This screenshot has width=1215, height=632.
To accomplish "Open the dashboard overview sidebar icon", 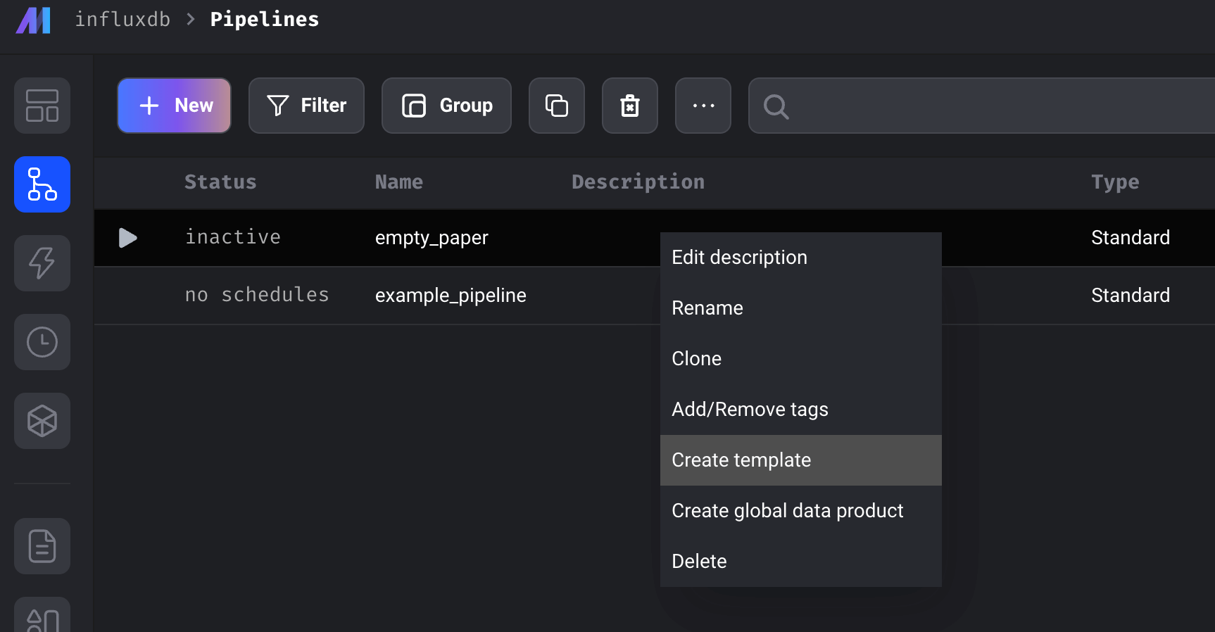I will [x=42, y=106].
